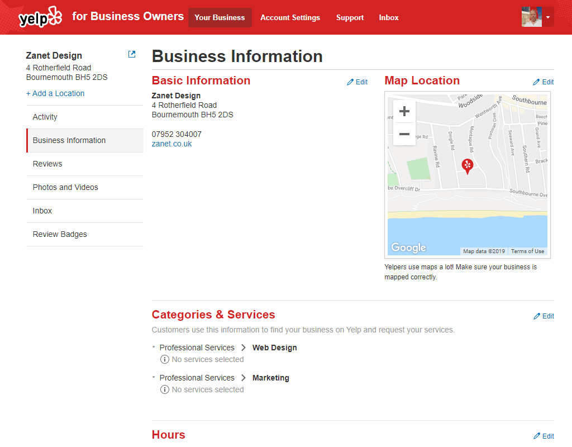Edit the Categories & Services section
This screenshot has height=447, width=572.
click(x=544, y=316)
